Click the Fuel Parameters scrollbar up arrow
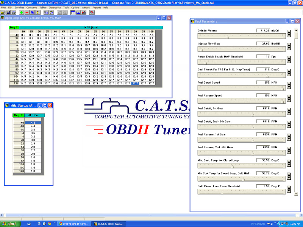Image resolution: width=303 pixels, height=227 pixels. (x=296, y=30)
